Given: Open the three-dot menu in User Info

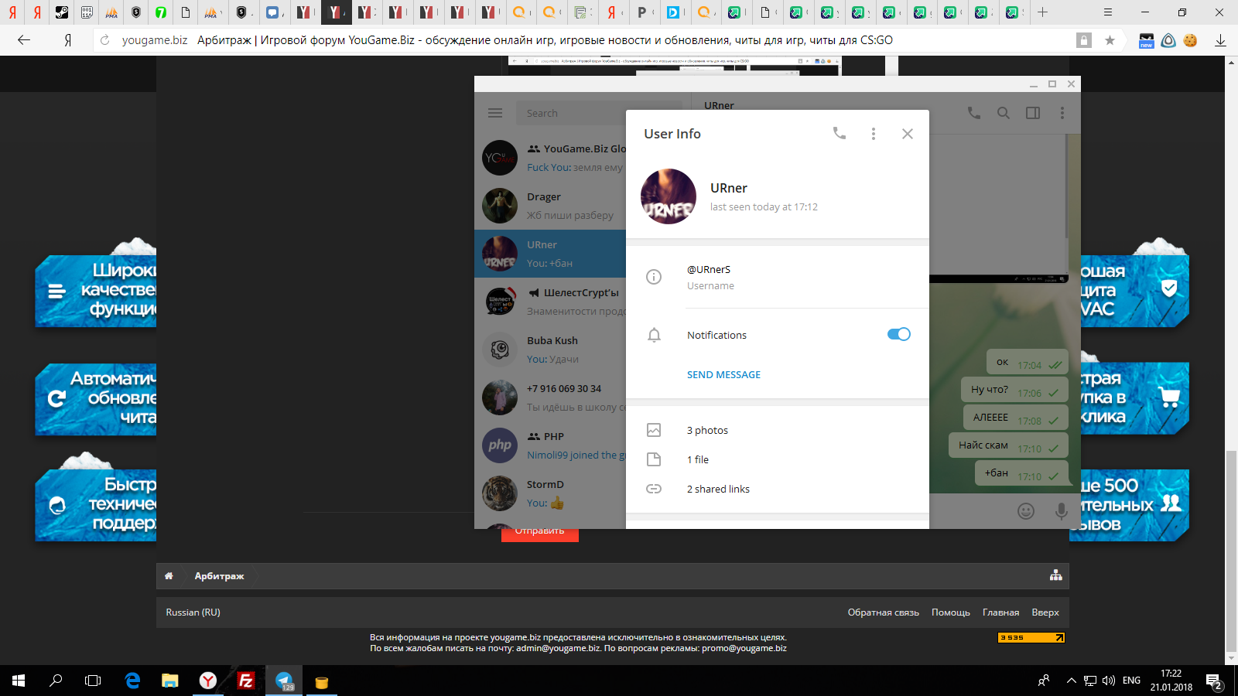Looking at the screenshot, I should 874,134.
